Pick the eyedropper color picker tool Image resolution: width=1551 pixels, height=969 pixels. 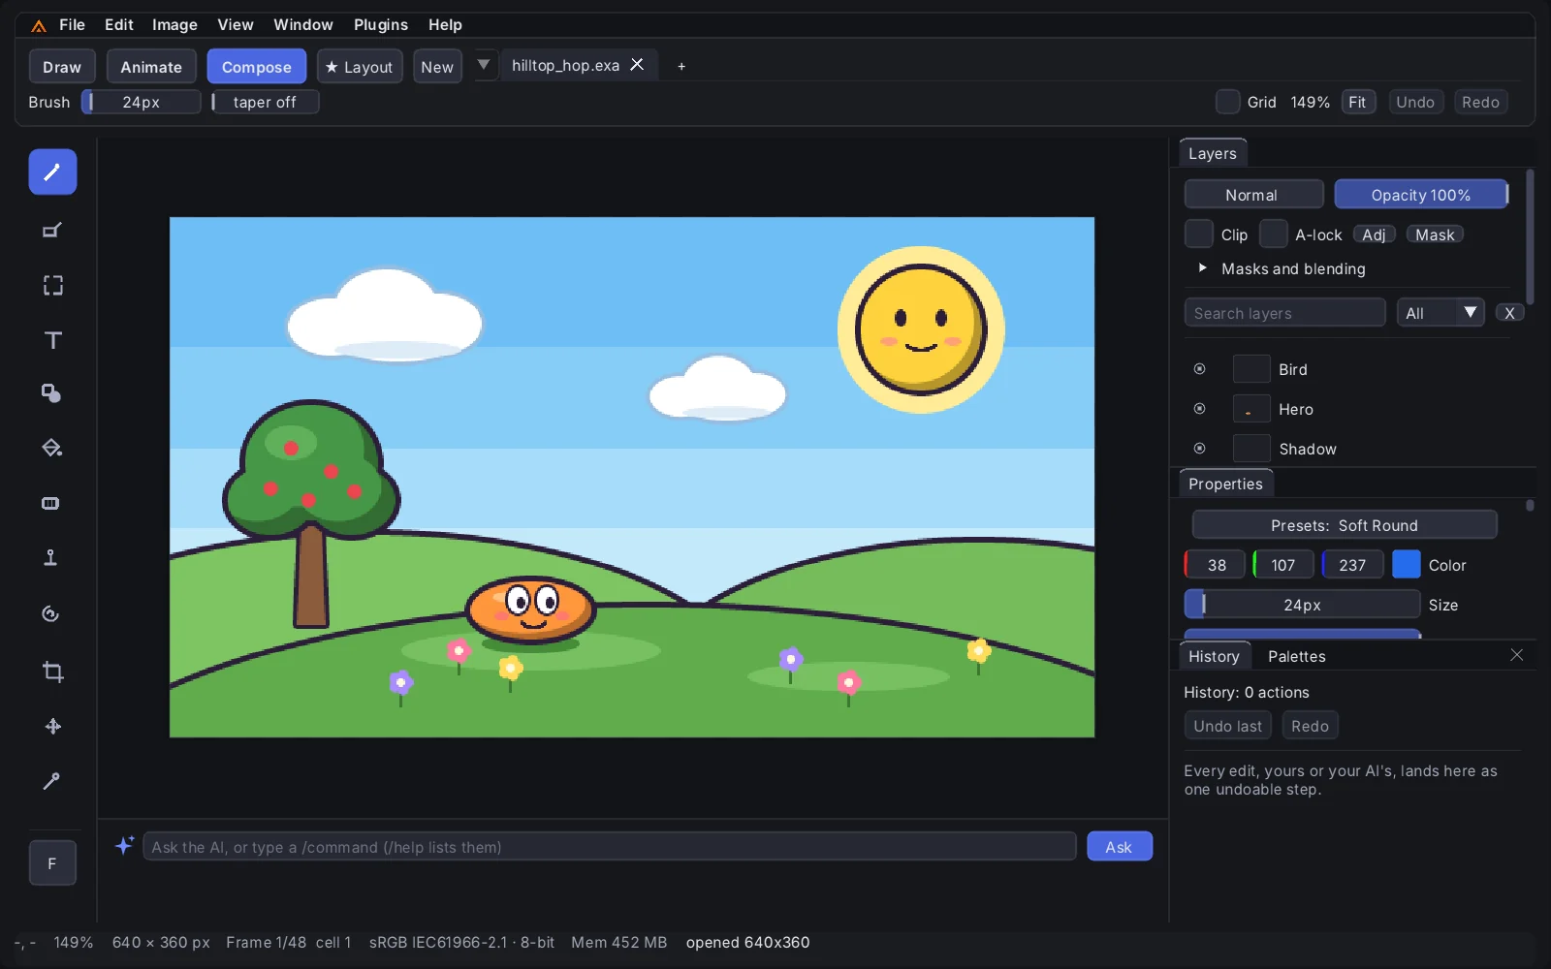[x=52, y=781]
